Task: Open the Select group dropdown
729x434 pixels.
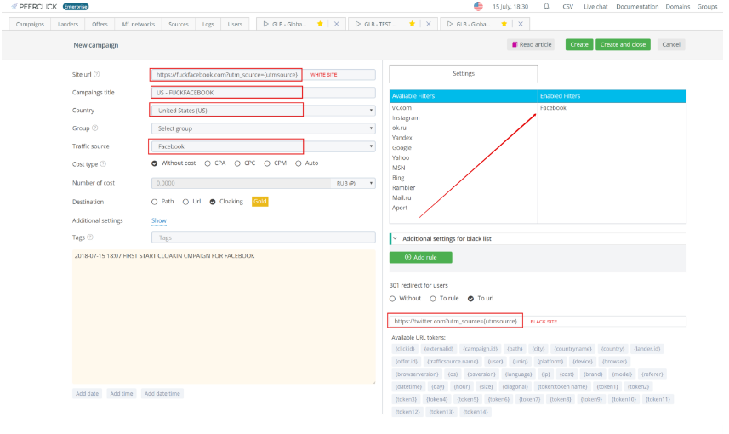Action: pos(262,128)
